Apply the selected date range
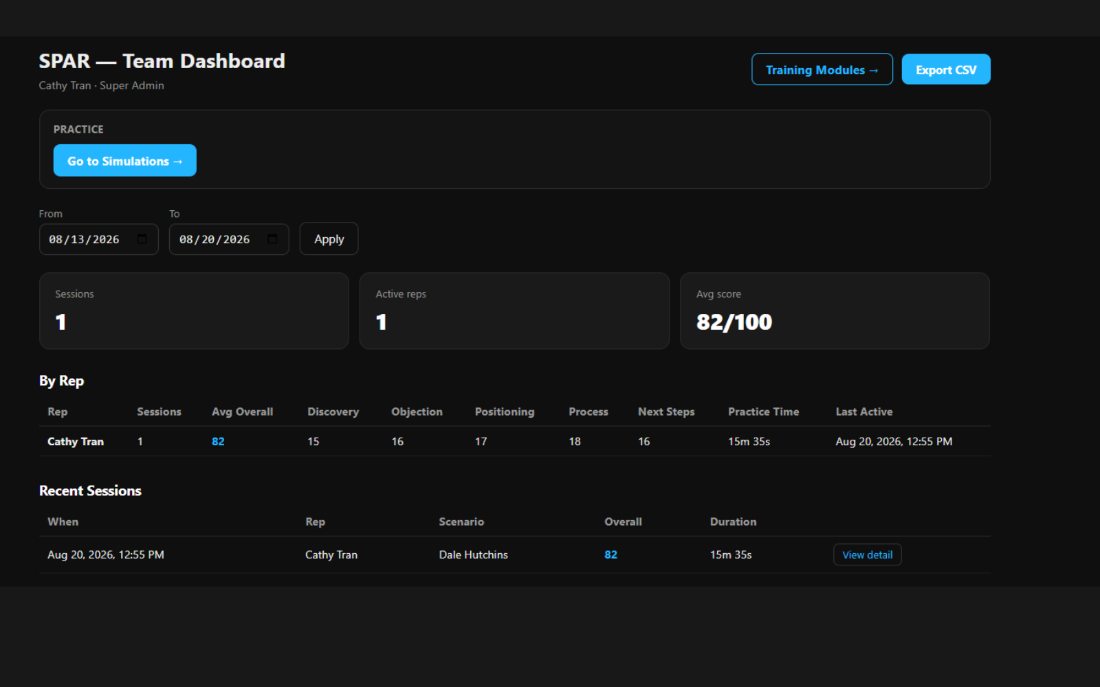Screen dimensions: 1100x687 point(329,239)
